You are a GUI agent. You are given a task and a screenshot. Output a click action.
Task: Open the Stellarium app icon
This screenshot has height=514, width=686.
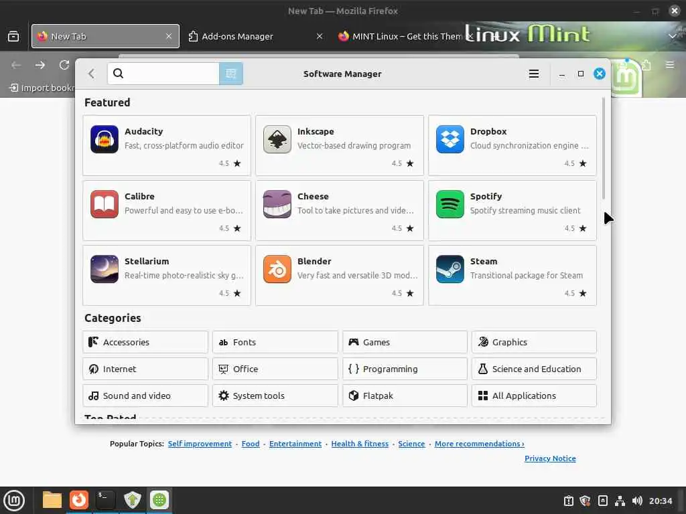click(x=104, y=269)
